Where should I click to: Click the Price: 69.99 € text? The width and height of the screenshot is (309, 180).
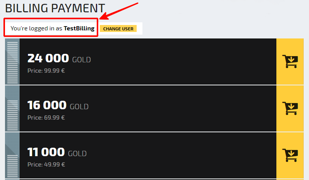pyautogui.click(x=46, y=118)
